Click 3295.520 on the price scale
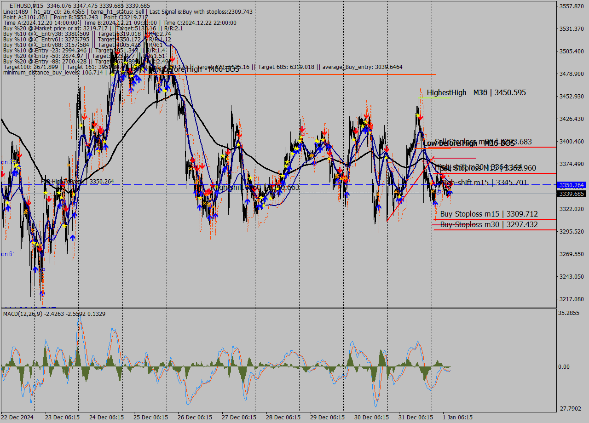The height and width of the screenshot is (423, 589). pos(572,232)
